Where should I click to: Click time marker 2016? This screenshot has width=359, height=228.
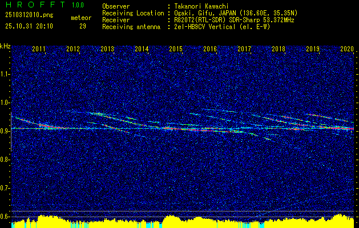[210, 48]
